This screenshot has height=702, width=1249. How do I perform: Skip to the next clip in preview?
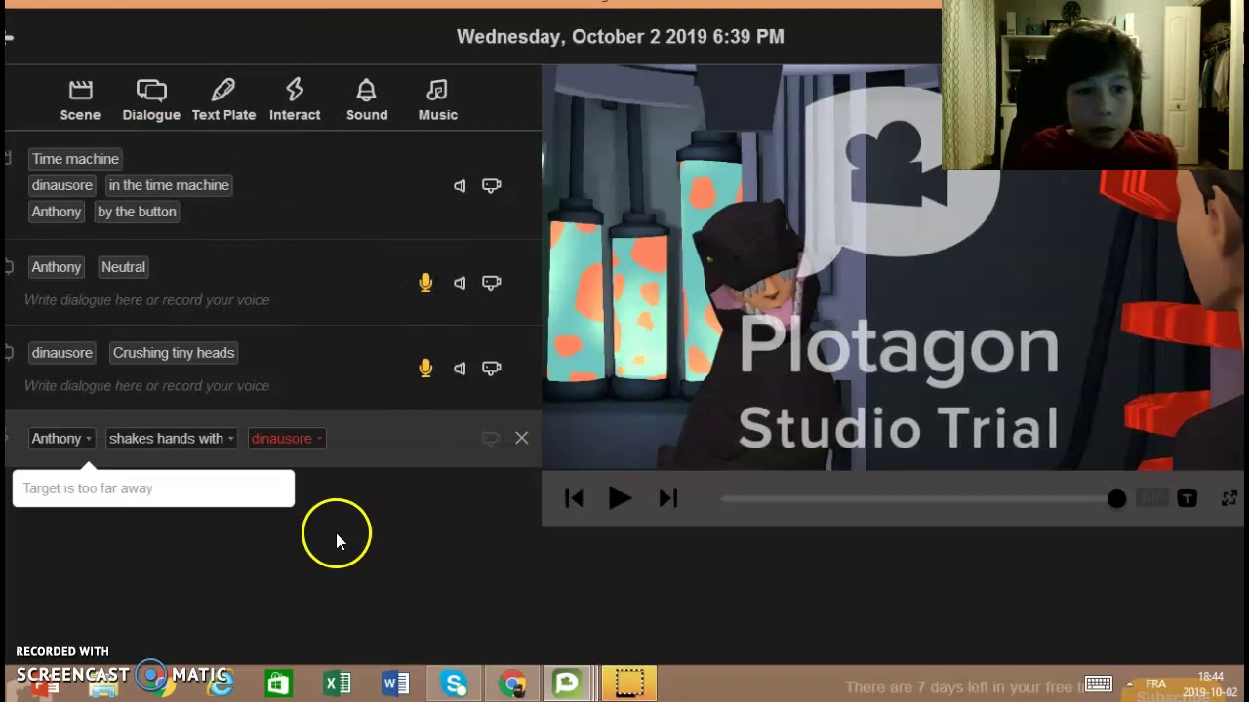pyautogui.click(x=667, y=498)
